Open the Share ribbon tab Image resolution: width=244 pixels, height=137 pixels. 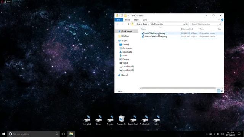coord(136,20)
